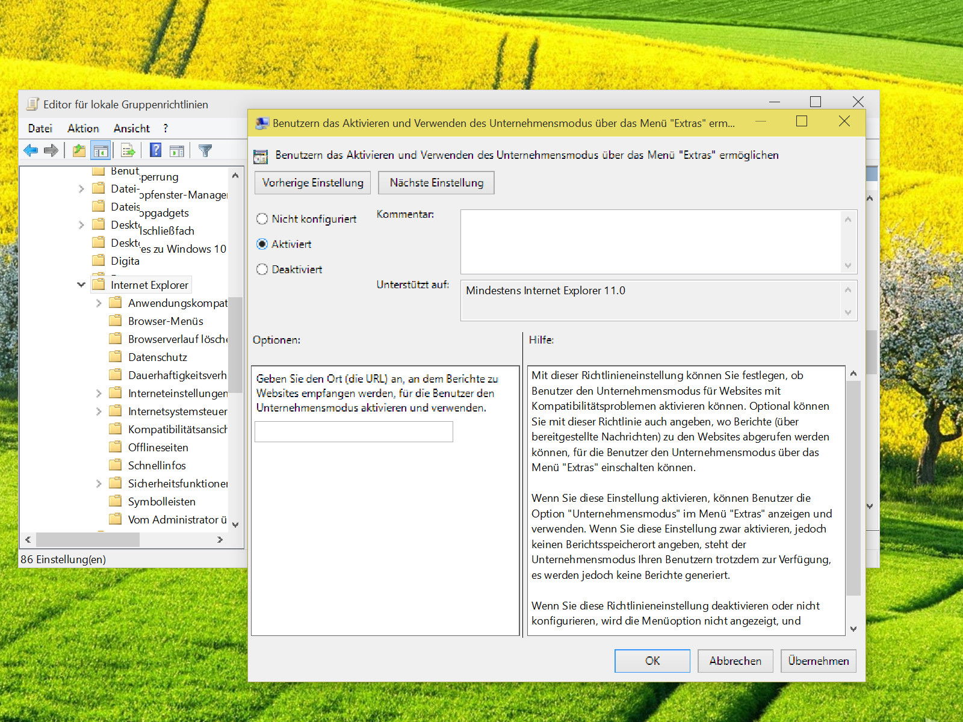Click folder icon of Kompatibilitätsansicht

(115, 429)
